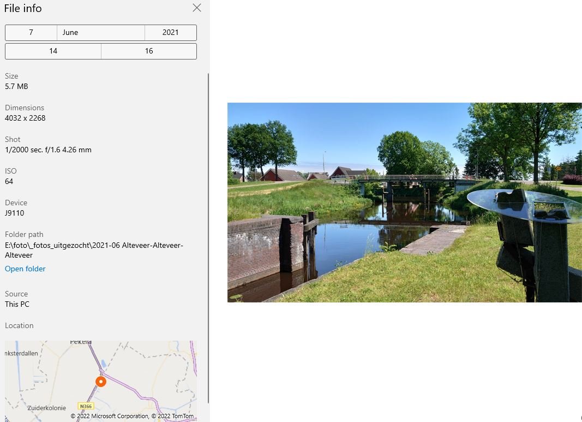Click the N366 road badge on map
Image resolution: width=582 pixels, height=422 pixels.
pos(86,406)
